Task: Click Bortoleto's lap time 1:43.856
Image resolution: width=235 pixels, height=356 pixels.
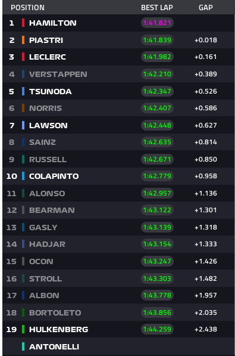Action: (x=157, y=312)
